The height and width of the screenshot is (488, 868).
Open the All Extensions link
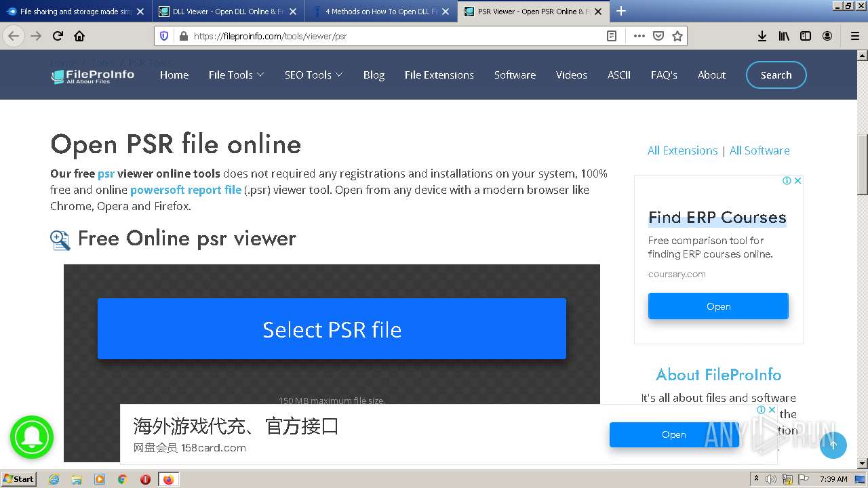682,150
